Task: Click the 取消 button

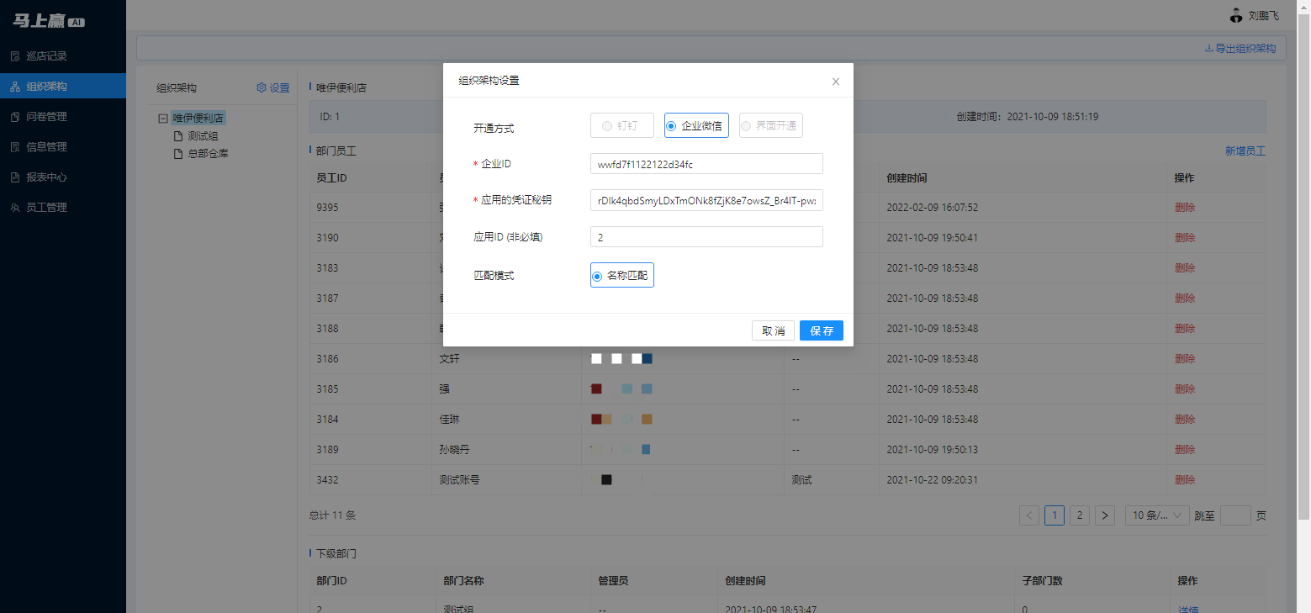Action: (x=773, y=330)
